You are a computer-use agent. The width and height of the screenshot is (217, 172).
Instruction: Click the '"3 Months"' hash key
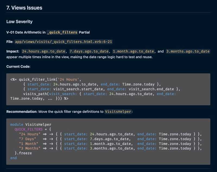coord(30,148)
